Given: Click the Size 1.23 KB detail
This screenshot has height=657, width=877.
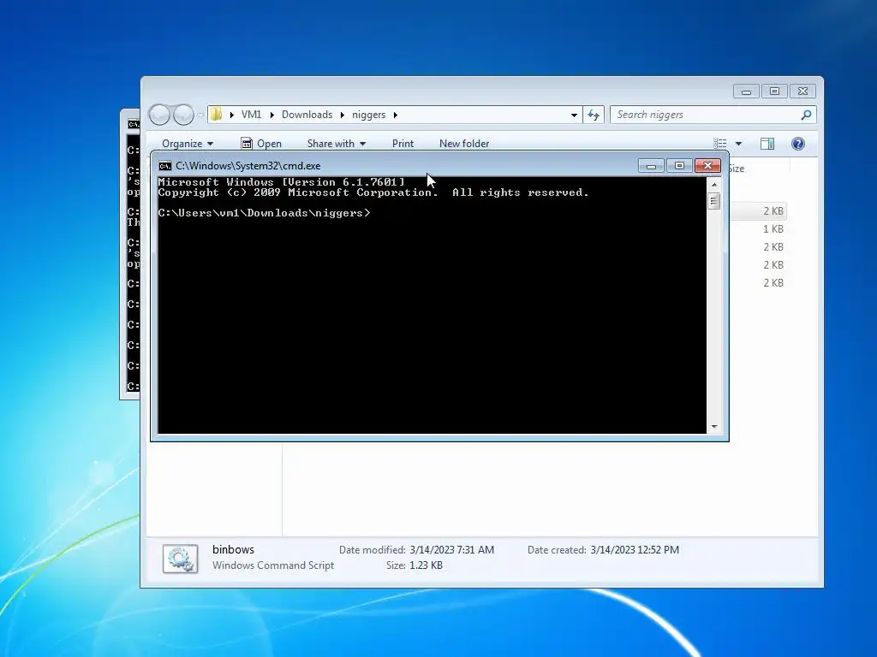Looking at the screenshot, I should click(x=414, y=565).
